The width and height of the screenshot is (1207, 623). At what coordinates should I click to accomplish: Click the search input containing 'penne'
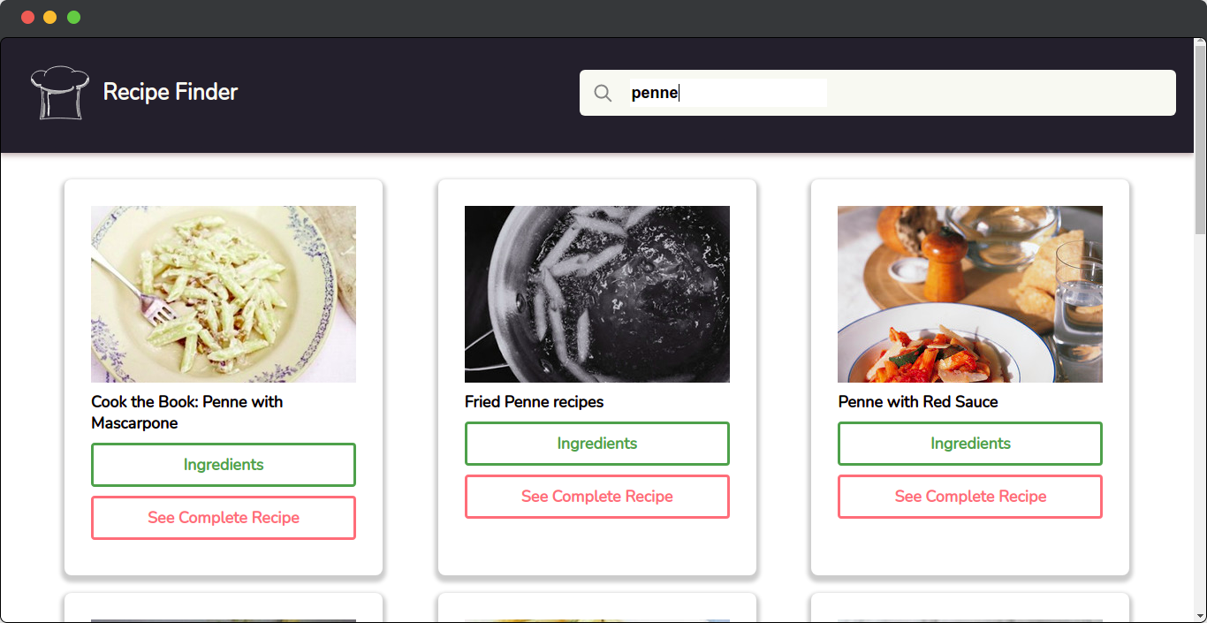click(x=727, y=92)
